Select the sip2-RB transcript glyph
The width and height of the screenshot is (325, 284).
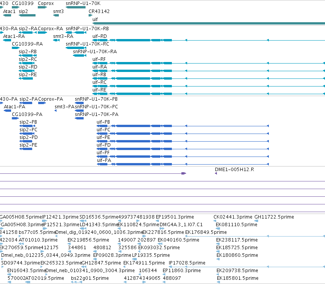point(28,55)
